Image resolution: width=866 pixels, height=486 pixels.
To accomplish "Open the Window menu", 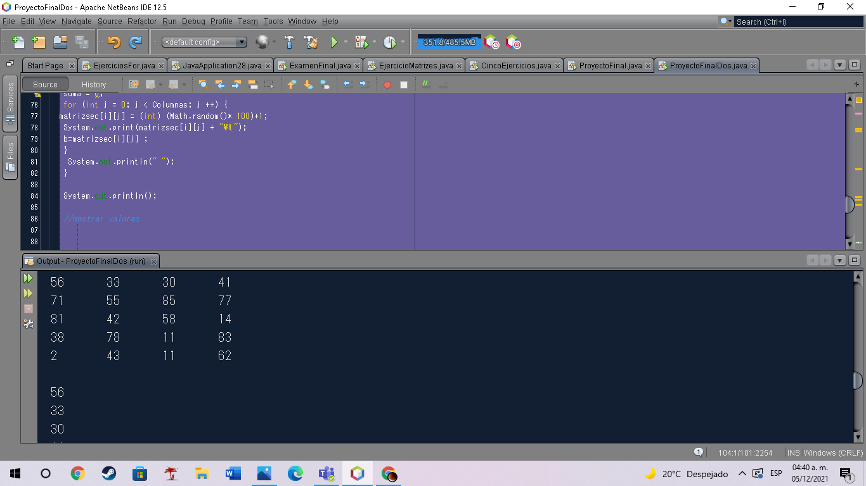I will pyautogui.click(x=302, y=22).
